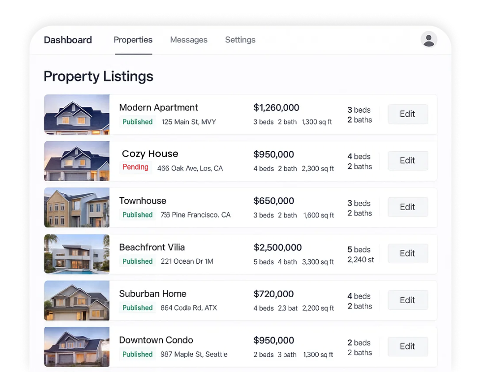Click Edit for Beachfront Vilia
The height and width of the screenshot is (372, 480).
point(408,253)
